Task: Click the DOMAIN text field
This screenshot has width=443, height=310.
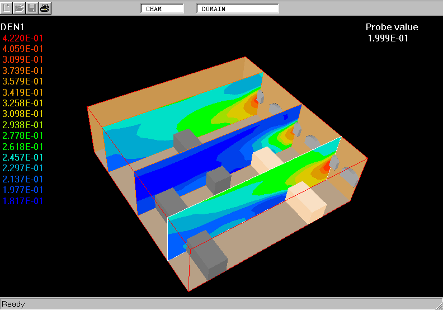Action: pos(238,9)
